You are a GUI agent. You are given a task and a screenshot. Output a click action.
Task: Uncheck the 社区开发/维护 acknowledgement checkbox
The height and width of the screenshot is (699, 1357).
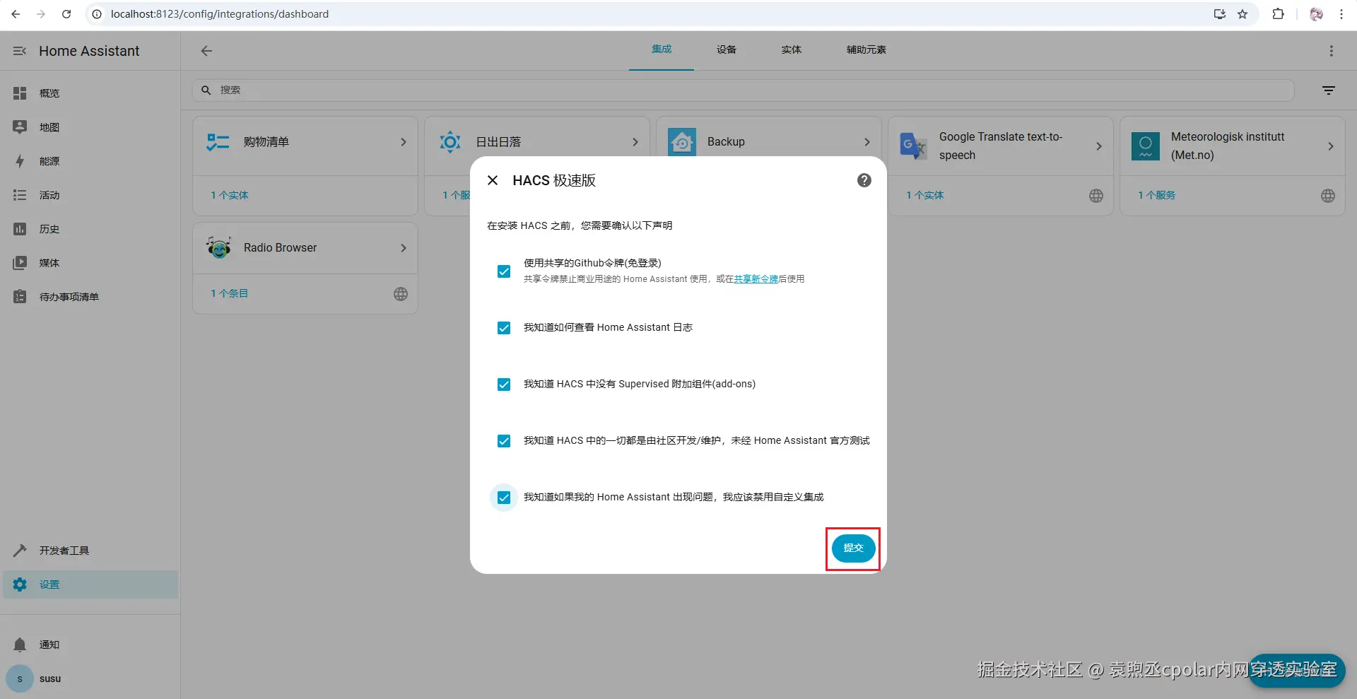[x=504, y=441]
